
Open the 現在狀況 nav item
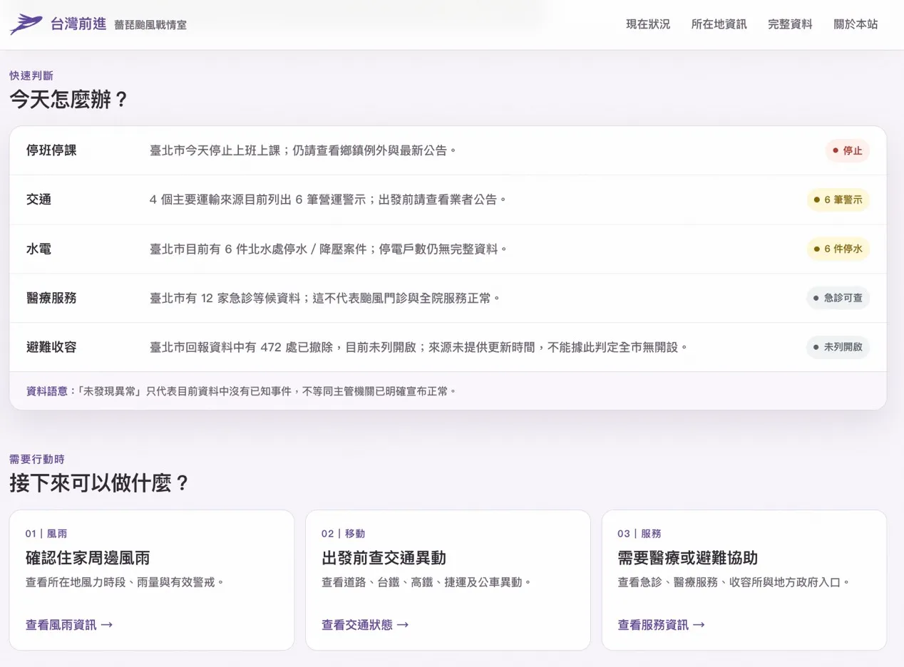point(648,24)
